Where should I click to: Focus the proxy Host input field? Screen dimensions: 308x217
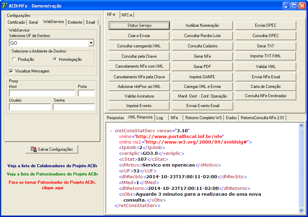pyautogui.click(x=42, y=93)
